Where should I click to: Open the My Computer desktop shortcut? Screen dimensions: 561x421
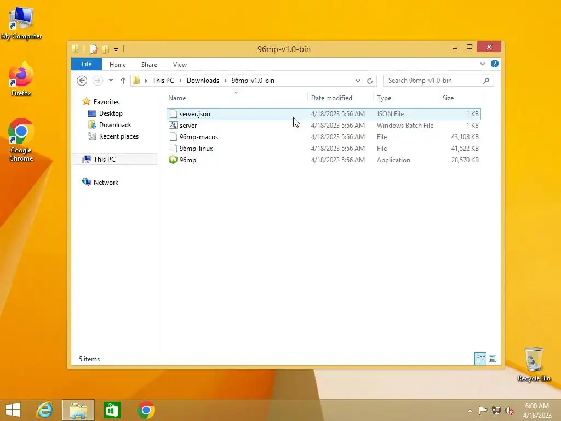tap(21, 22)
